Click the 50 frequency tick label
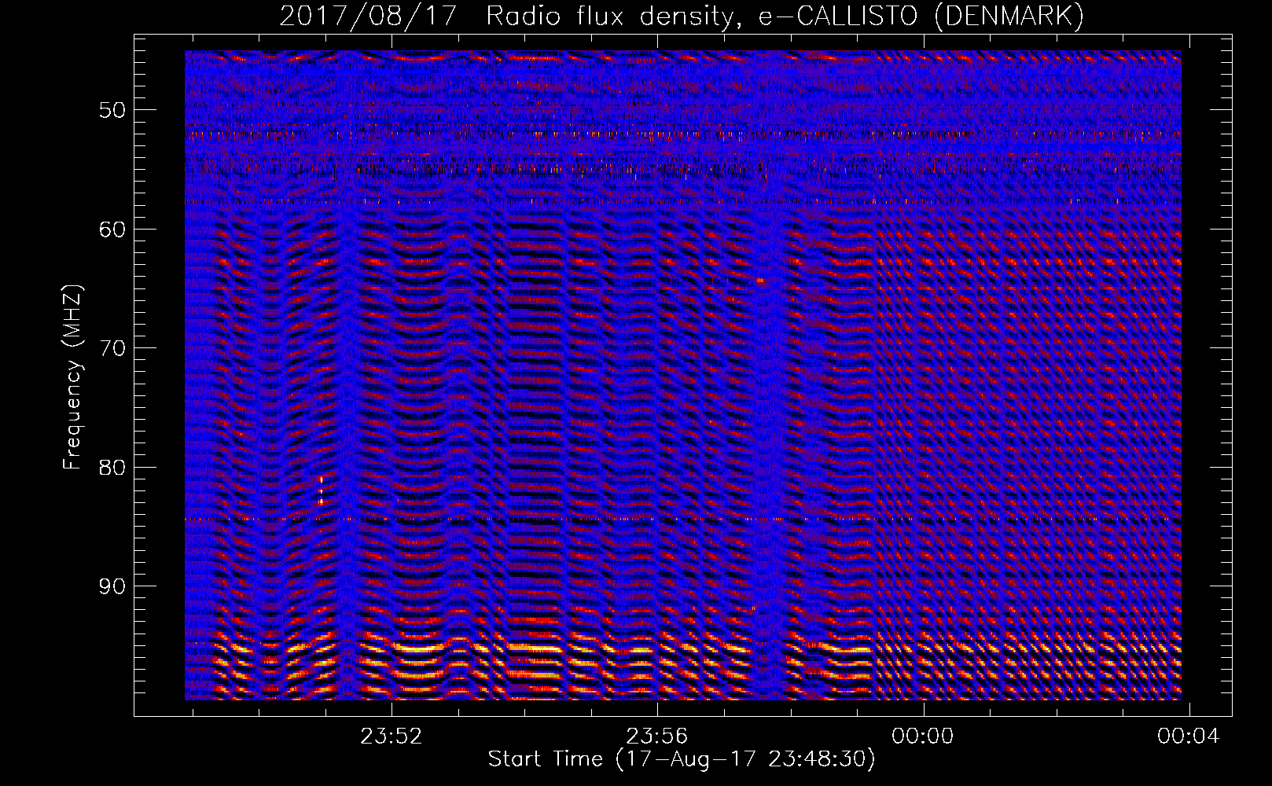1272x786 pixels. pos(112,110)
